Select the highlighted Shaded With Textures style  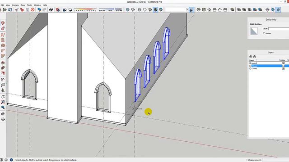155,9
